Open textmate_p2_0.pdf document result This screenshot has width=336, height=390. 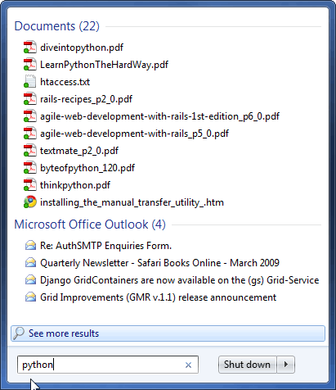click(79, 151)
